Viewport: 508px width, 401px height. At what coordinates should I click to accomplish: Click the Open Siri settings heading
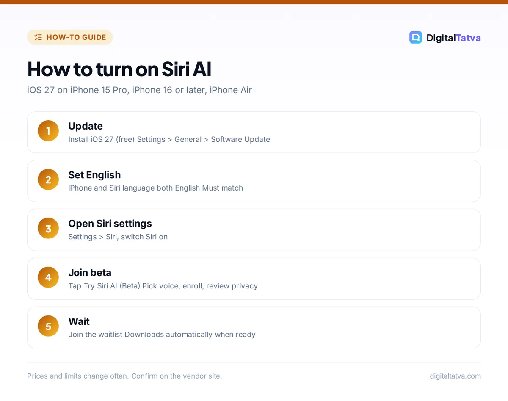110,224
